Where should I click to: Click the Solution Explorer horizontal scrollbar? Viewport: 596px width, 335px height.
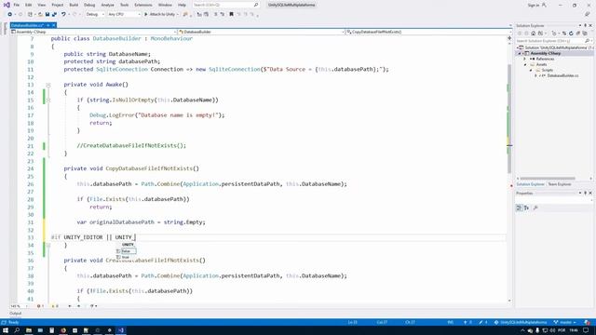[548, 178]
